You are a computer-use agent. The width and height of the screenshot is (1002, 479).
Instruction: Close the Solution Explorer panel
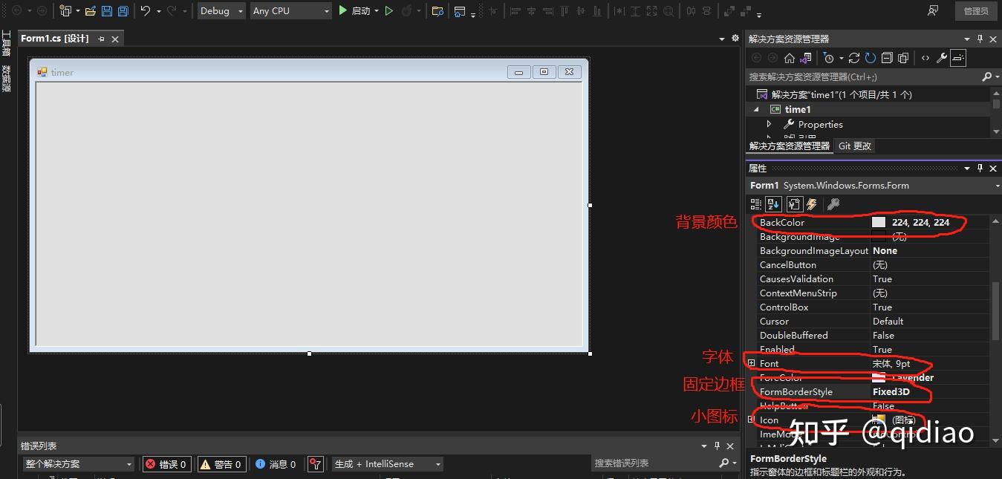(993, 39)
